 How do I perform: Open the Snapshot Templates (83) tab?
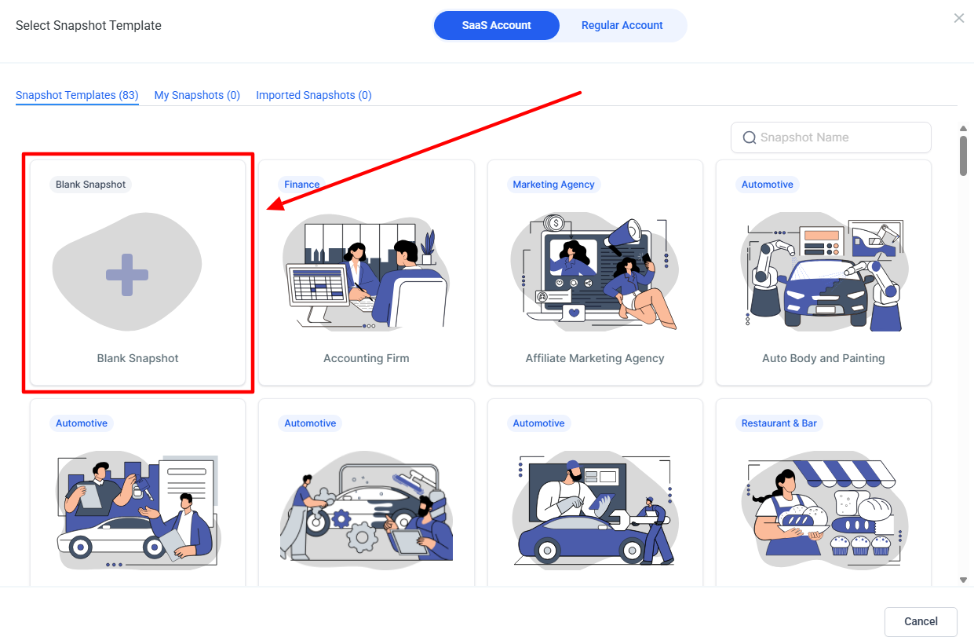tap(77, 95)
